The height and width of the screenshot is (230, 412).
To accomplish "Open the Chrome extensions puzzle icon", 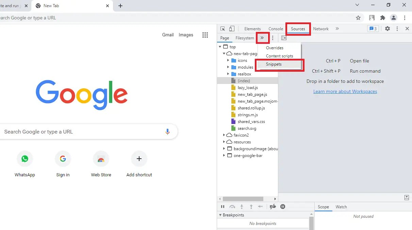I will pos(383,18).
